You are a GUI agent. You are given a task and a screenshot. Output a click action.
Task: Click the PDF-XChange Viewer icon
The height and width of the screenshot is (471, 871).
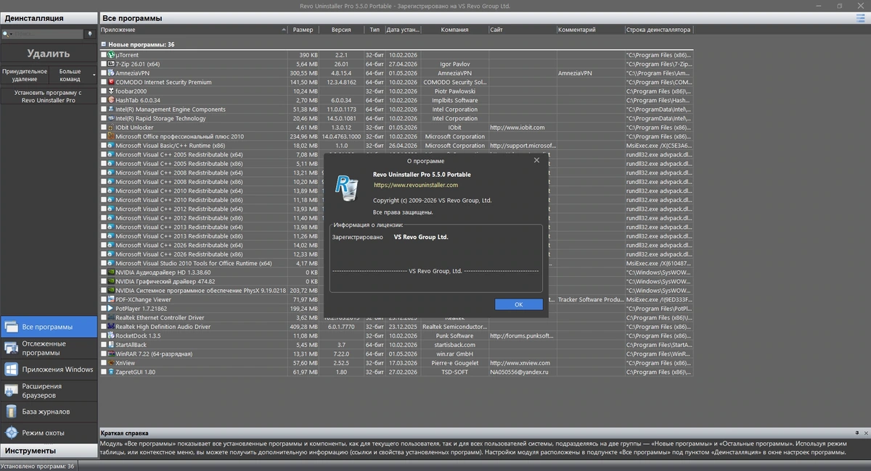point(111,299)
